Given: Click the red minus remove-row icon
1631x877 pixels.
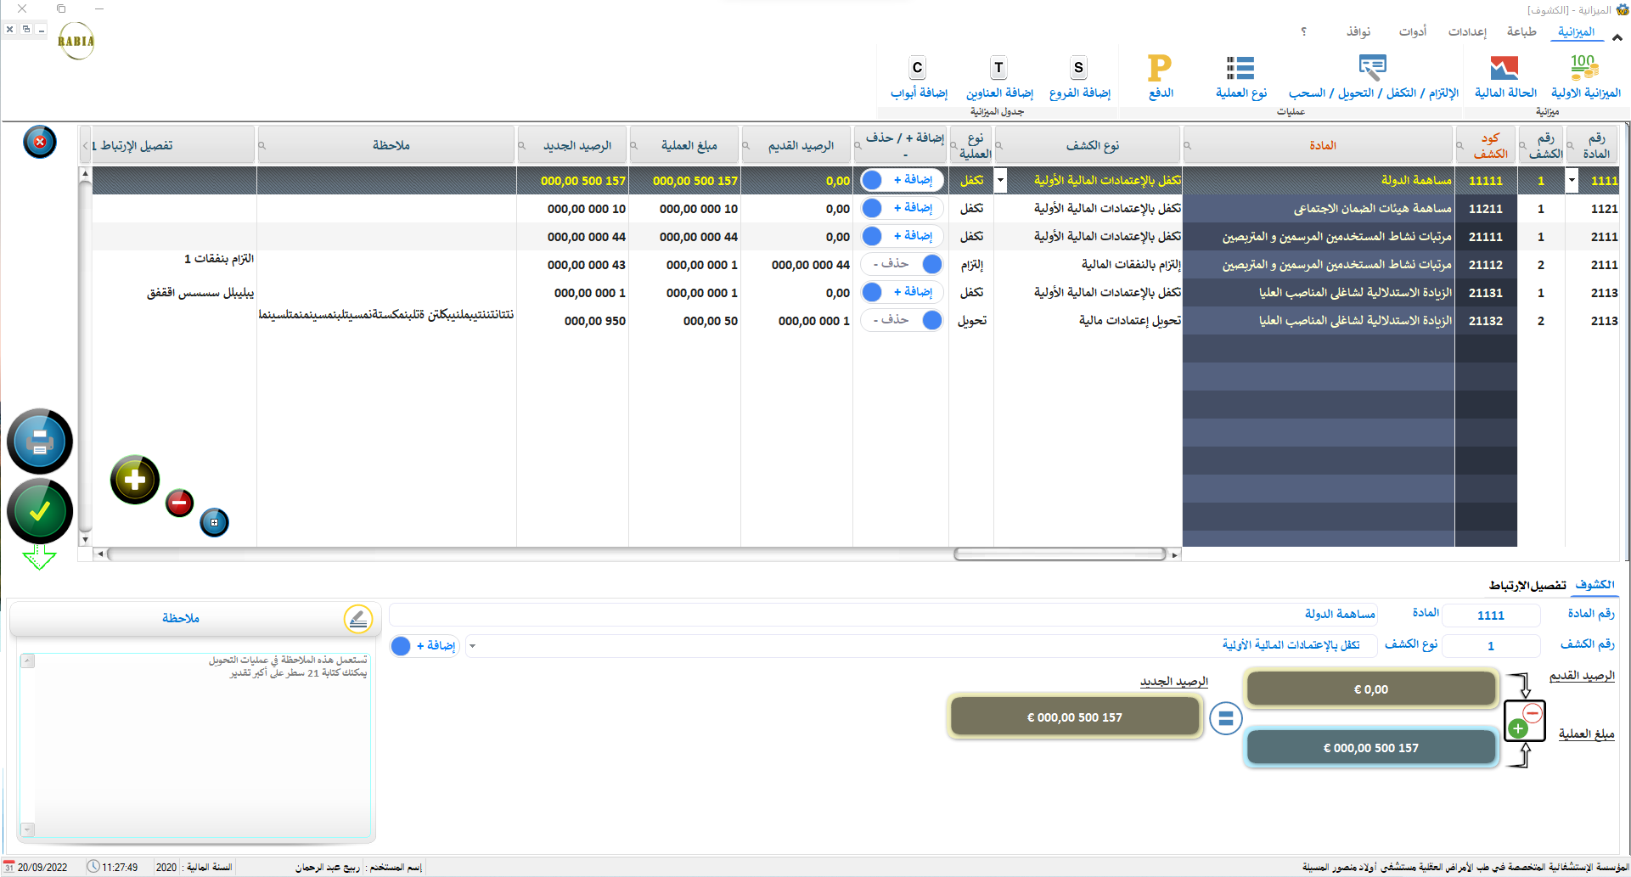Looking at the screenshot, I should (x=179, y=503).
